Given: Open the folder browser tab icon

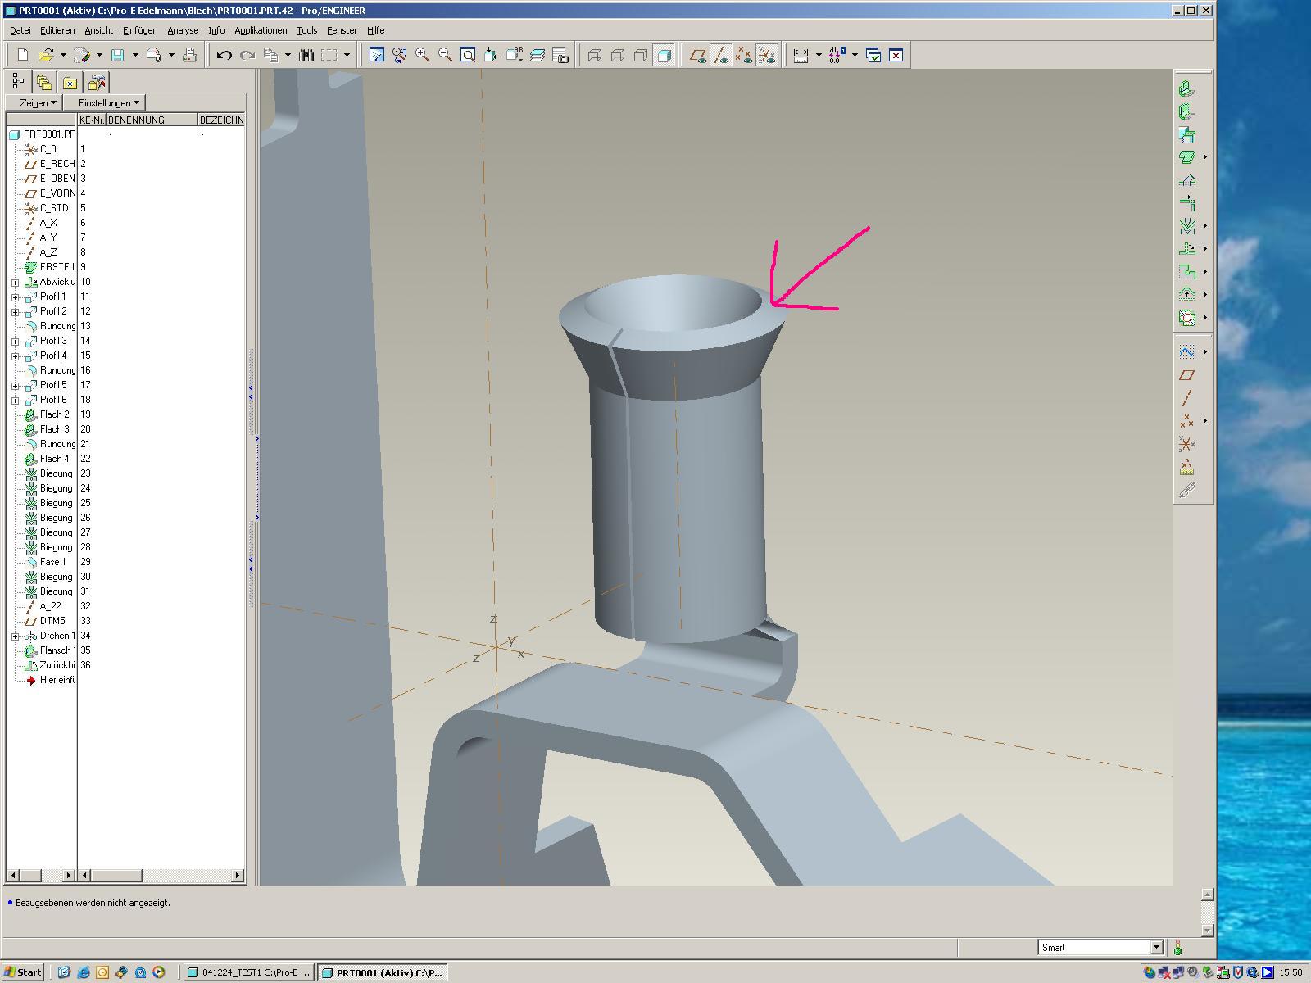Looking at the screenshot, I should coord(44,82).
